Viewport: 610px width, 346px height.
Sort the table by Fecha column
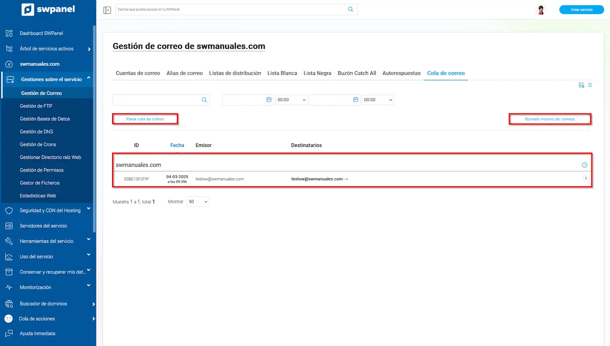point(177,145)
